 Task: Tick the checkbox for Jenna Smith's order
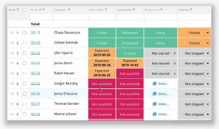click(25, 63)
